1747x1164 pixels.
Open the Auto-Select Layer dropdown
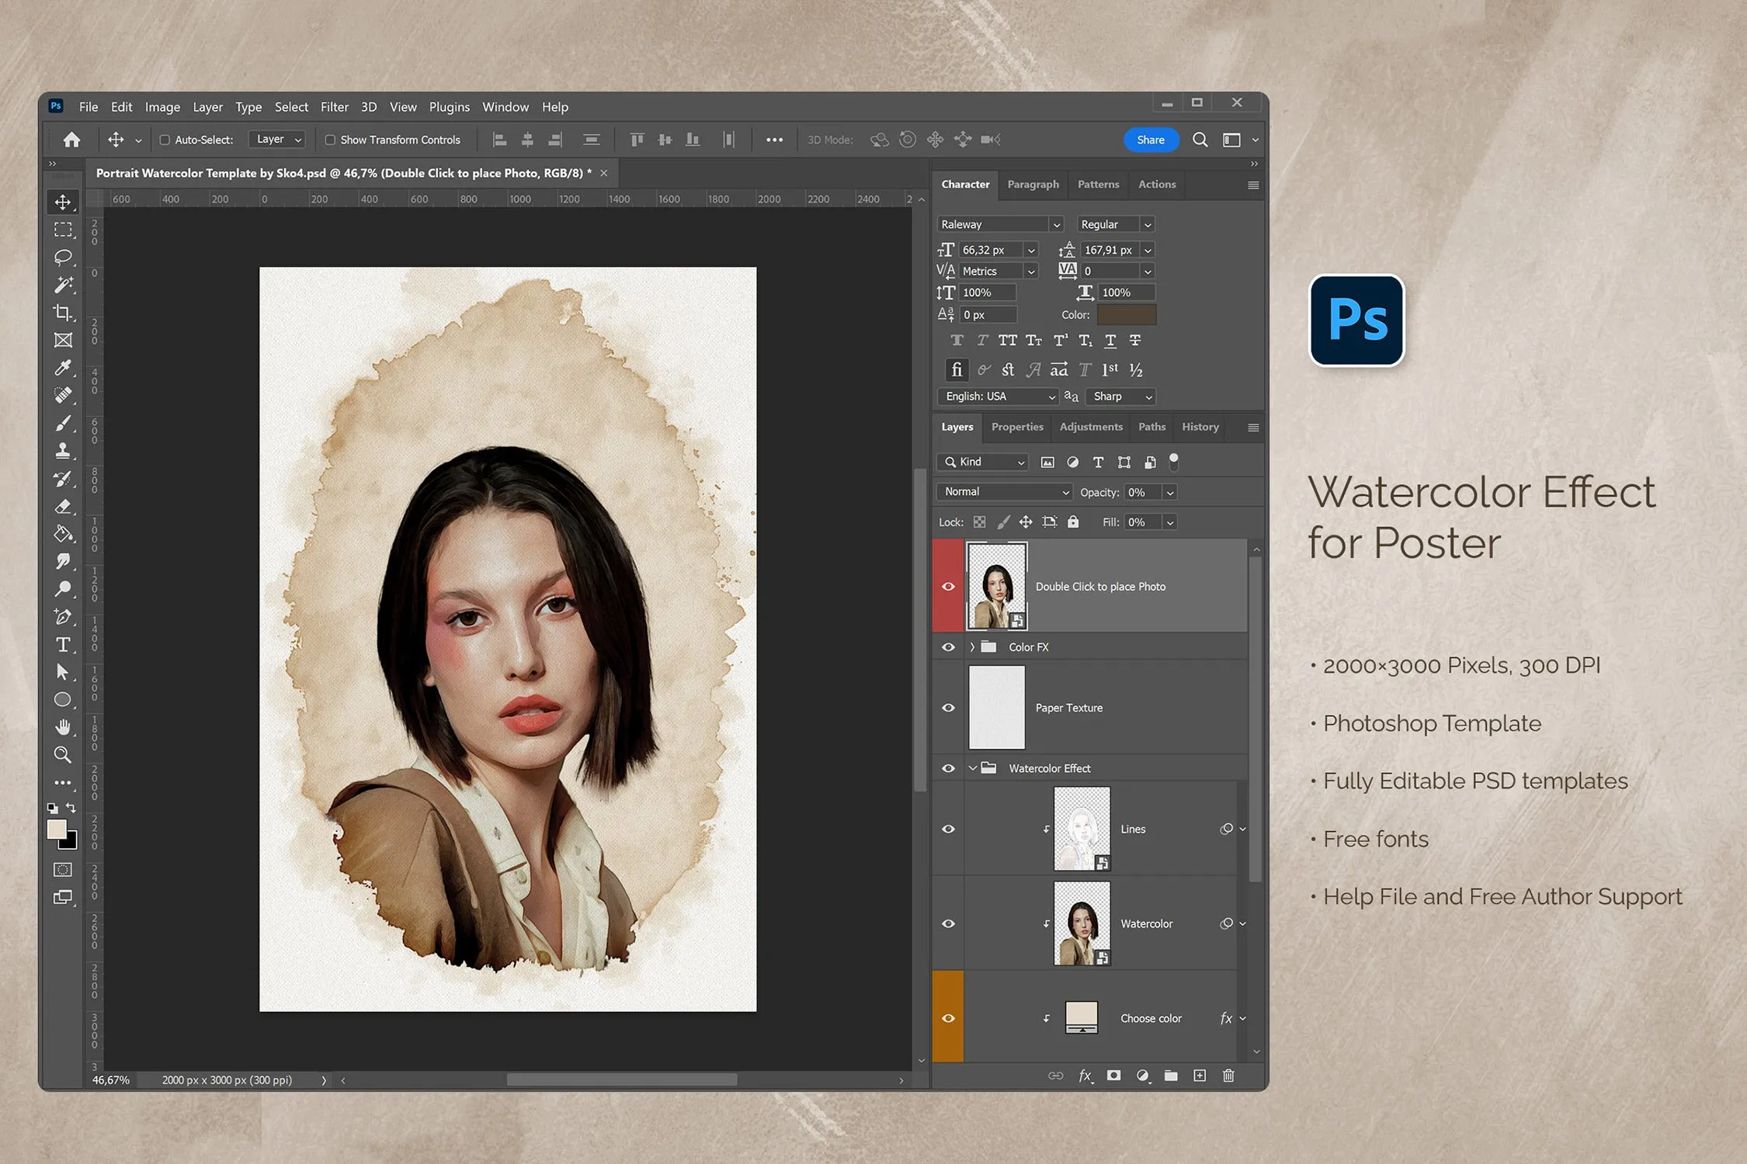coord(277,140)
